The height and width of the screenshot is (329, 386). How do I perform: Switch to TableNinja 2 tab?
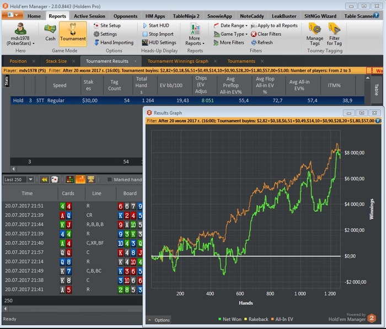(x=186, y=16)
